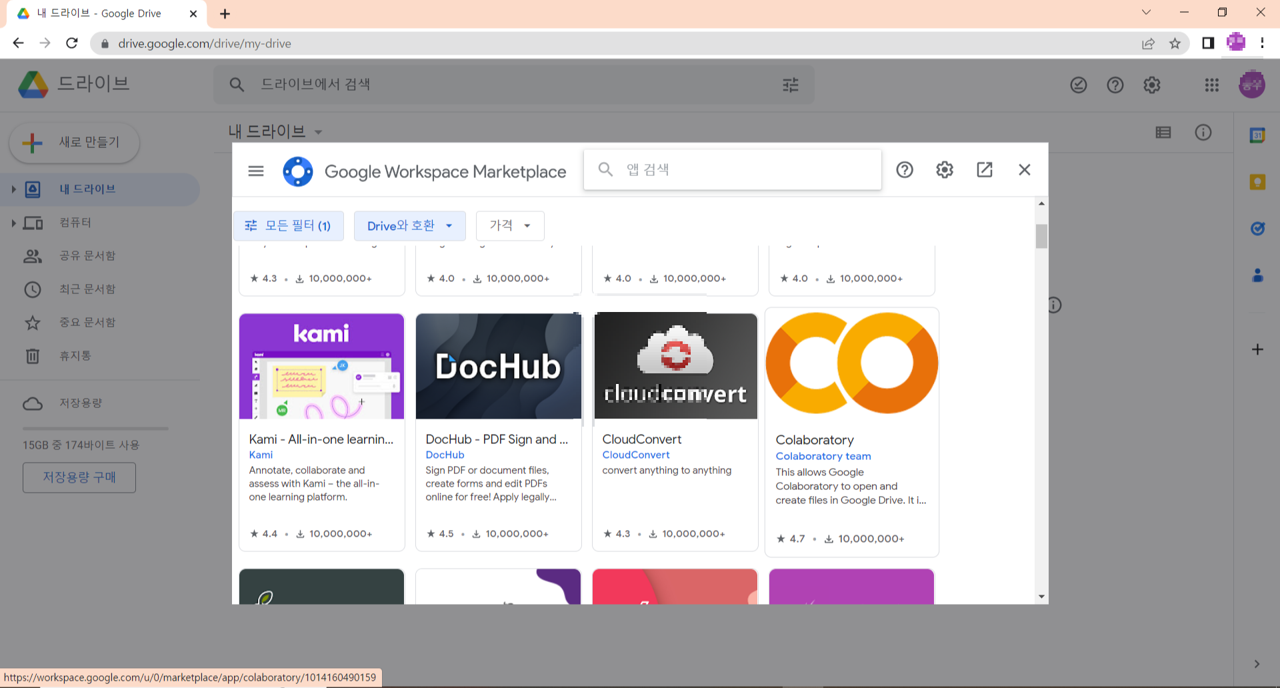Image resolution: width=1280 pixels, height=688 pixels.
Task: Click the app search field
Action: (x=733, y=169)
